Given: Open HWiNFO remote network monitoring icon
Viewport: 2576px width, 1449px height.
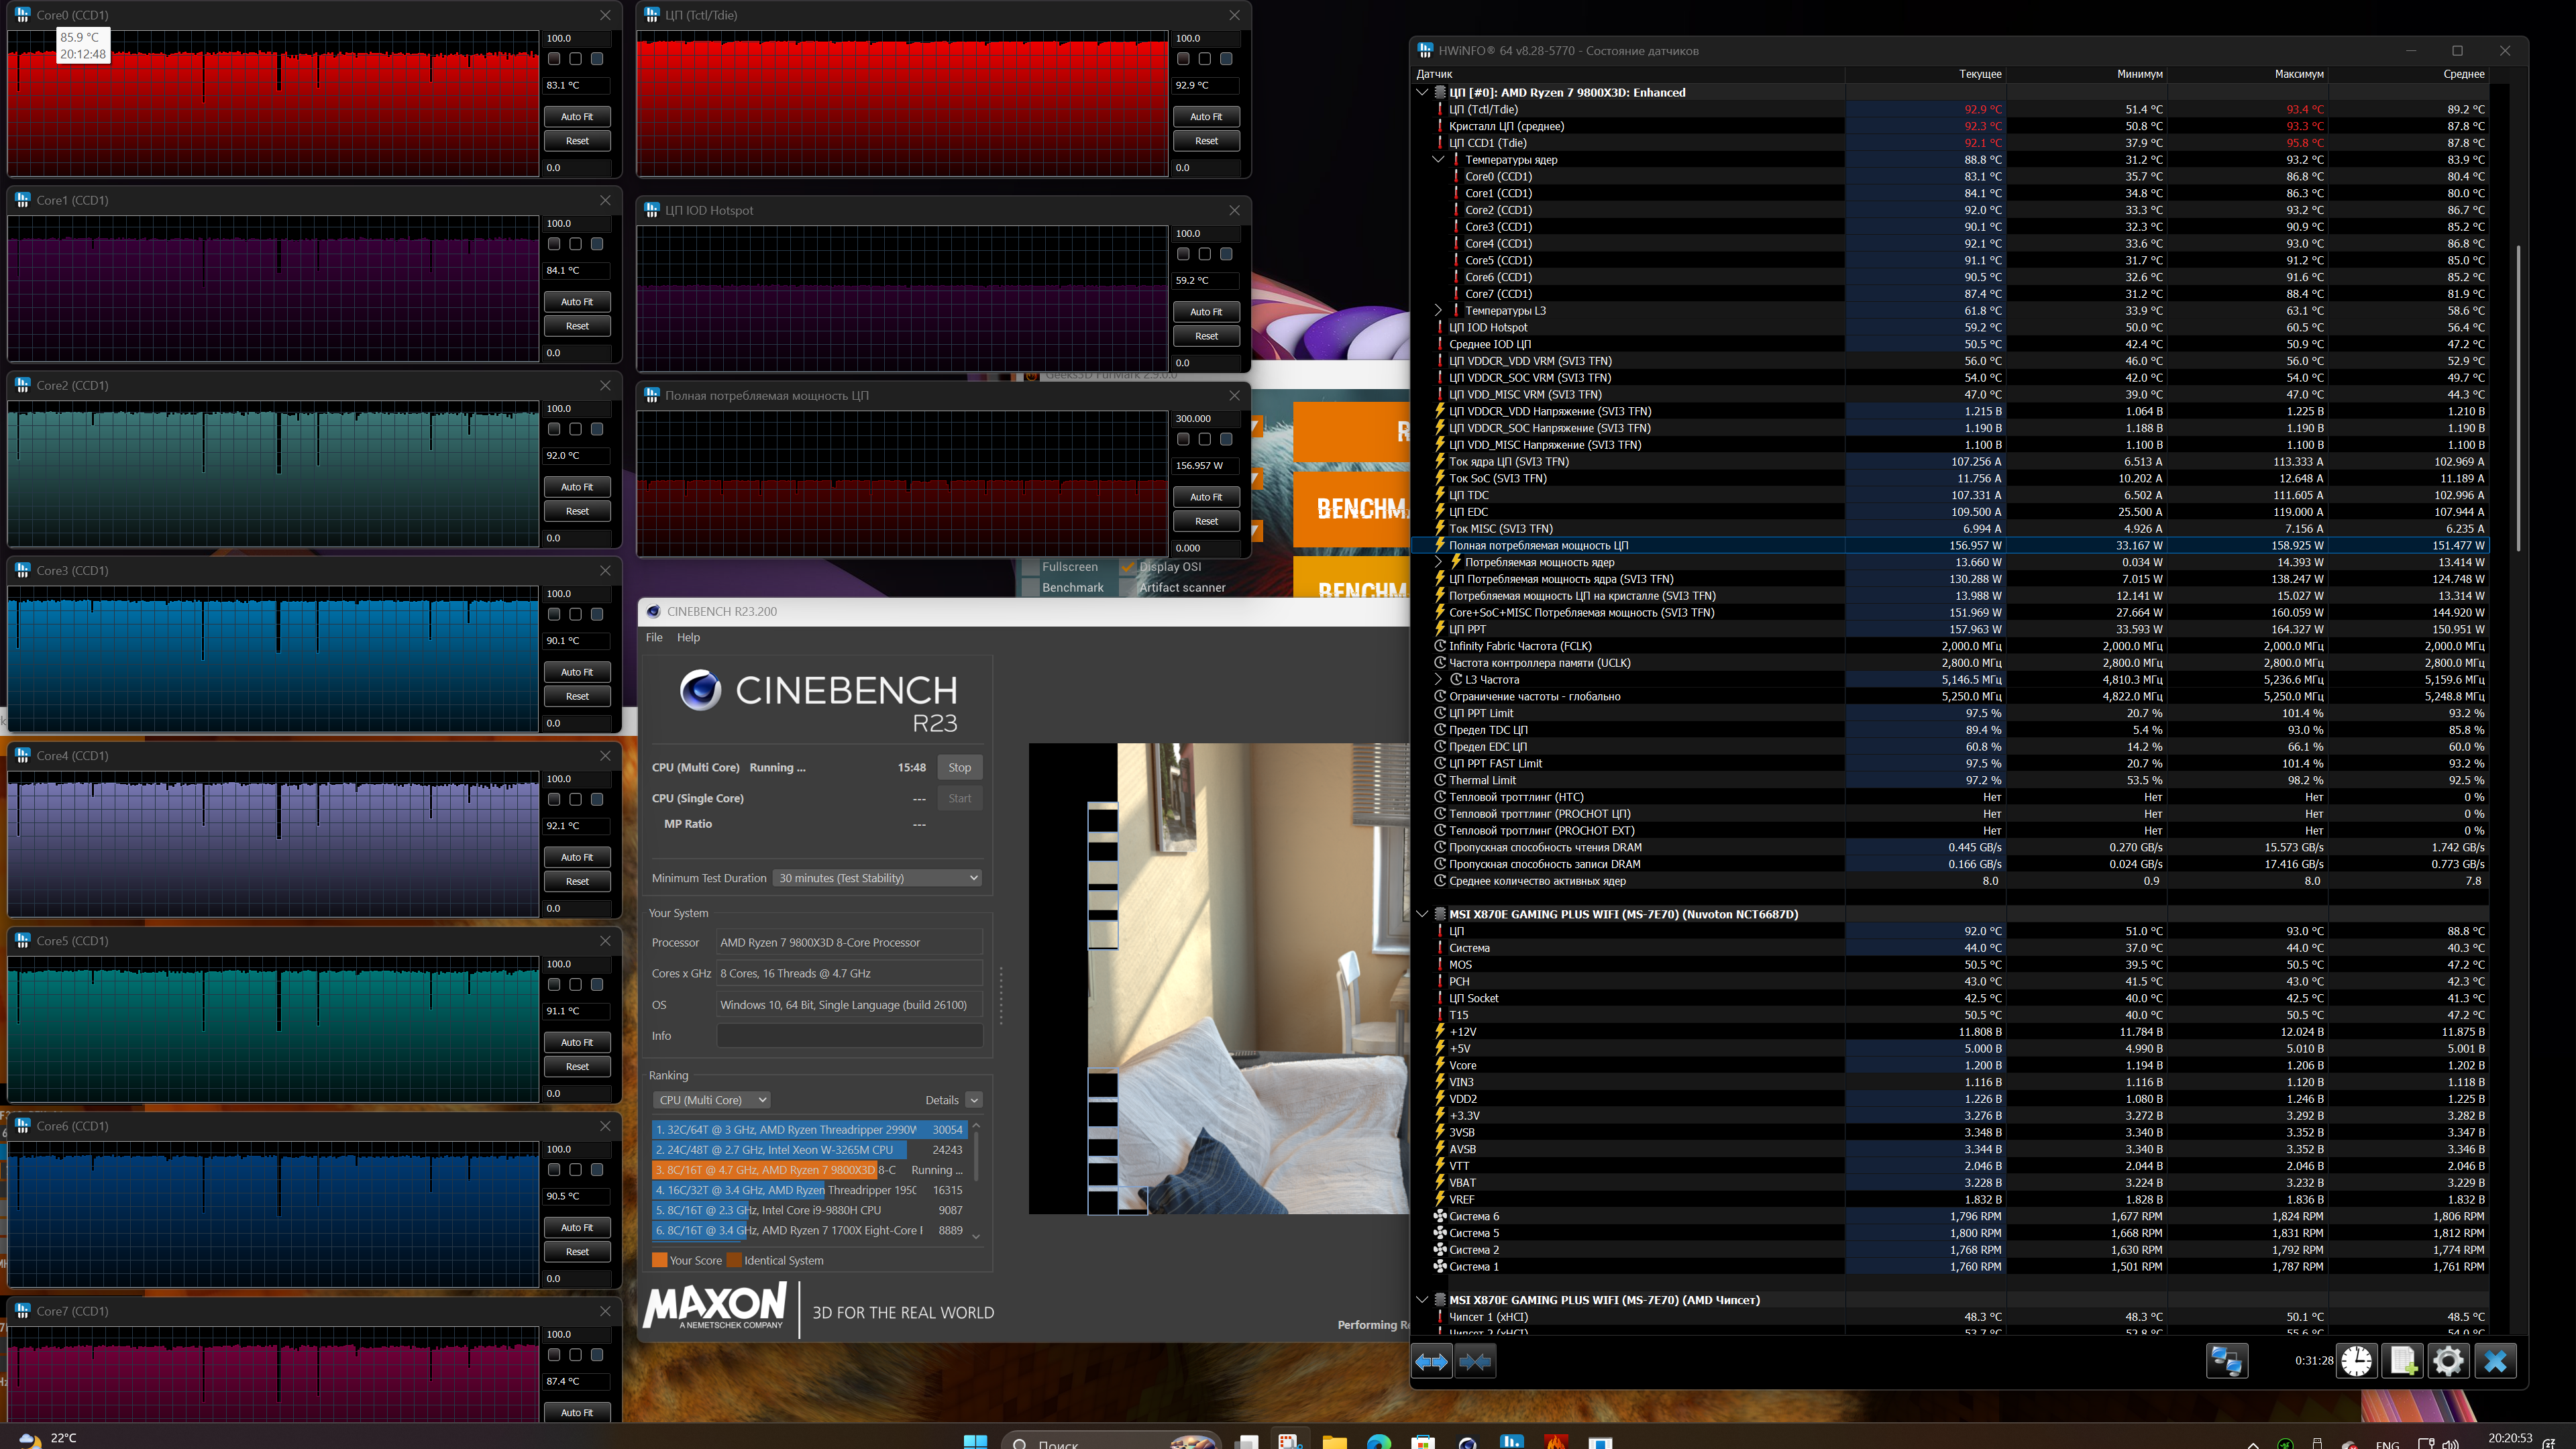Looking at the screenshot, I should 2226,1361.
